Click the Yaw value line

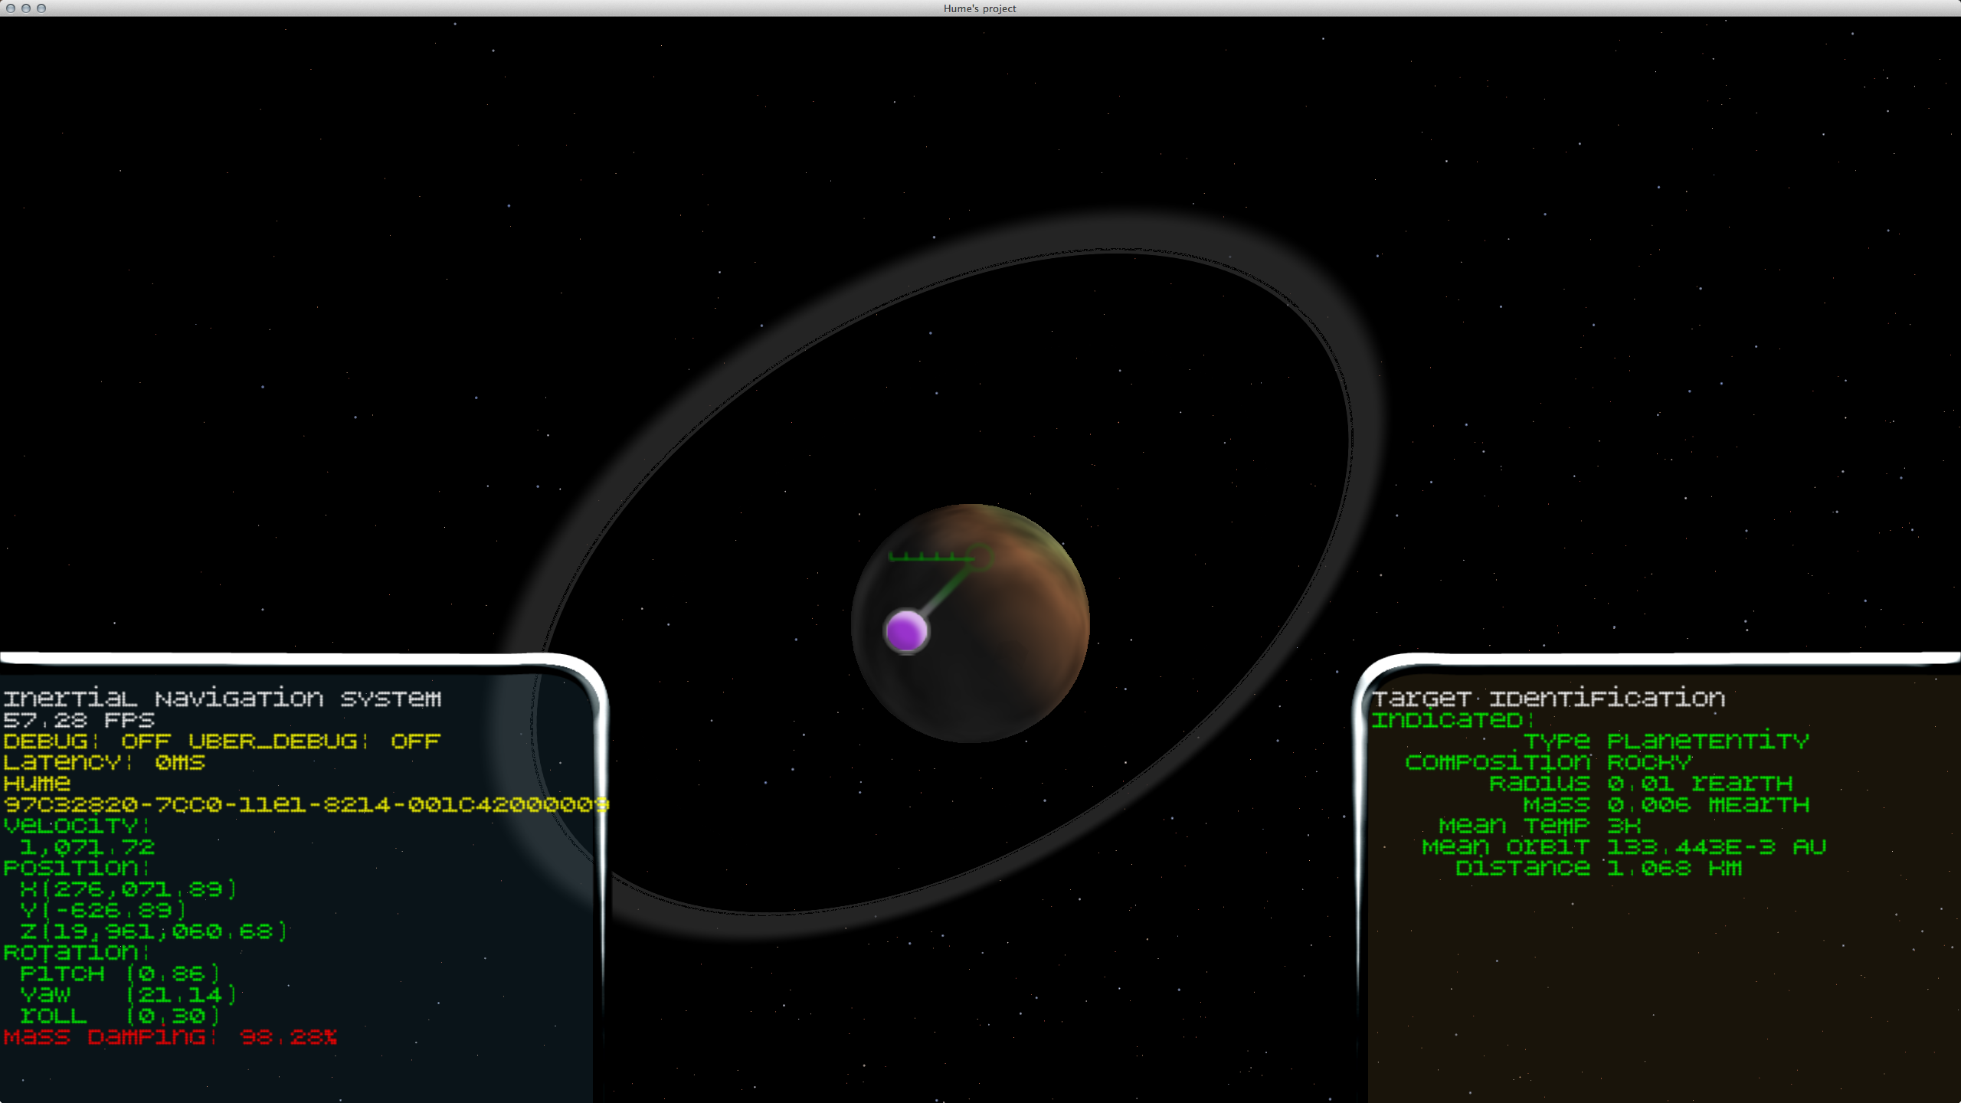[129, 995]
